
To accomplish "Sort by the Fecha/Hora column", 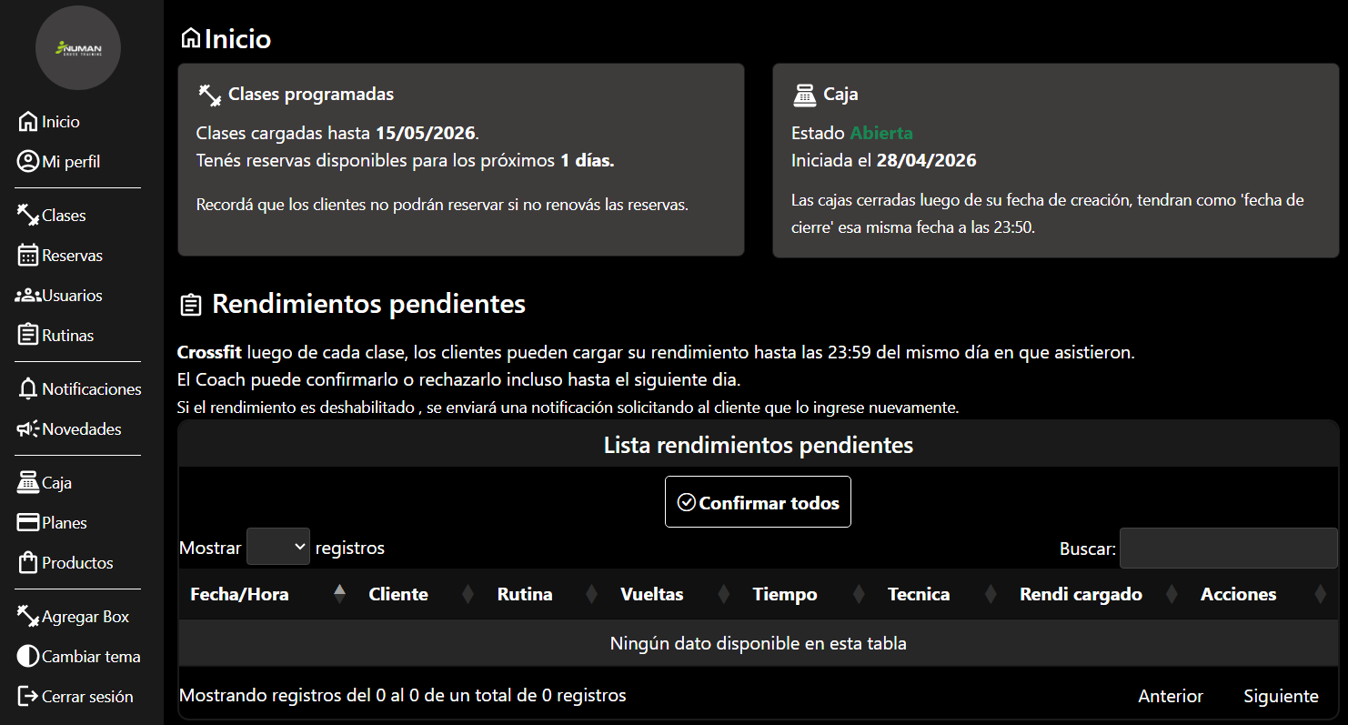I will (x=268, y=594).
